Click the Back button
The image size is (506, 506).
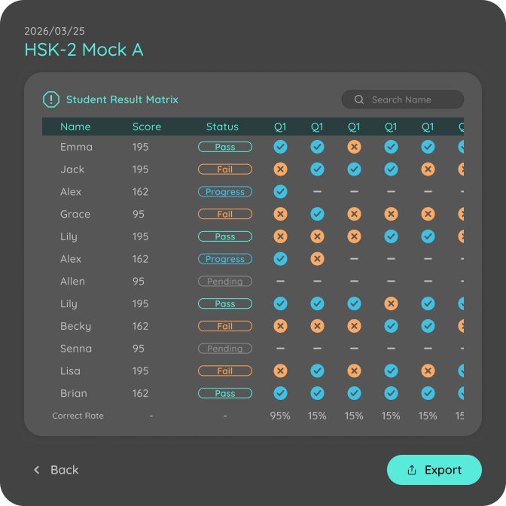coord(56,470)
